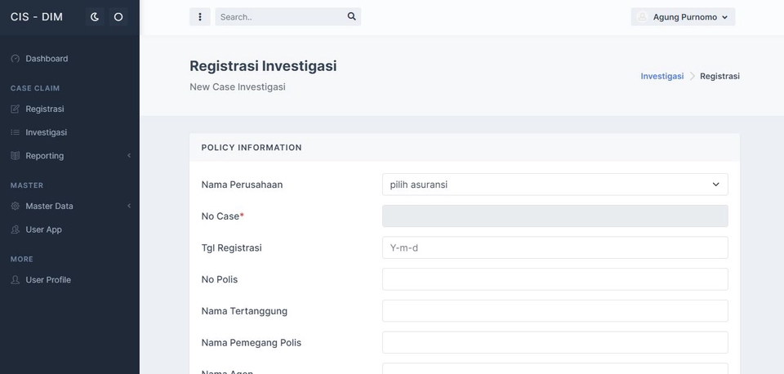Expand the Master Data submenu arrow
784x374 pixels.
tap(129, 206)
